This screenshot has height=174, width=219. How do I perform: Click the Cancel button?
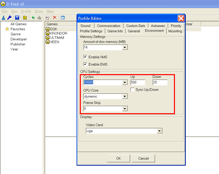143,158
